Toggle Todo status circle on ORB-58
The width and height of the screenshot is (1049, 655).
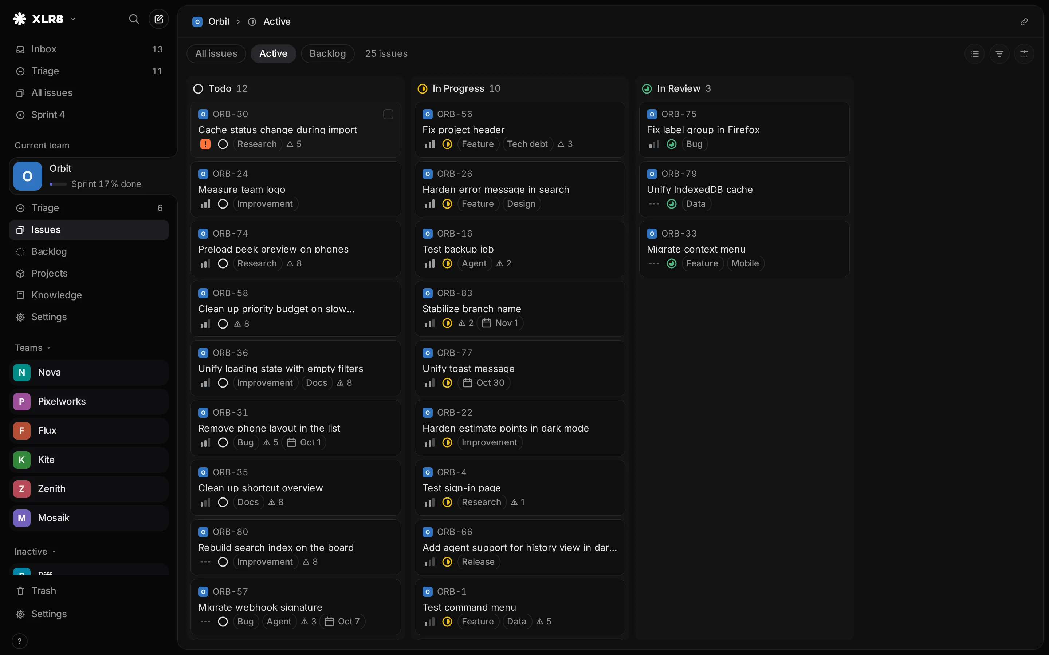[223, 323]
